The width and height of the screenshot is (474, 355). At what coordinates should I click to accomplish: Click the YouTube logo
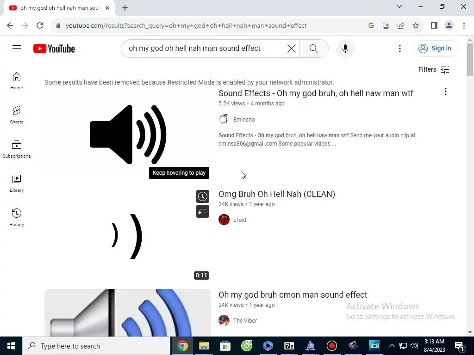coord(54,49)
